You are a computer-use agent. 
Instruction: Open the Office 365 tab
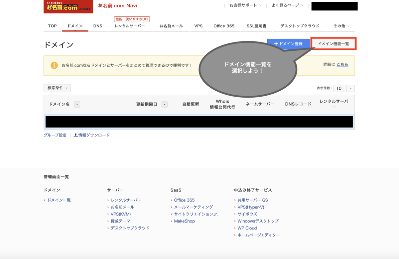[224, 26]
